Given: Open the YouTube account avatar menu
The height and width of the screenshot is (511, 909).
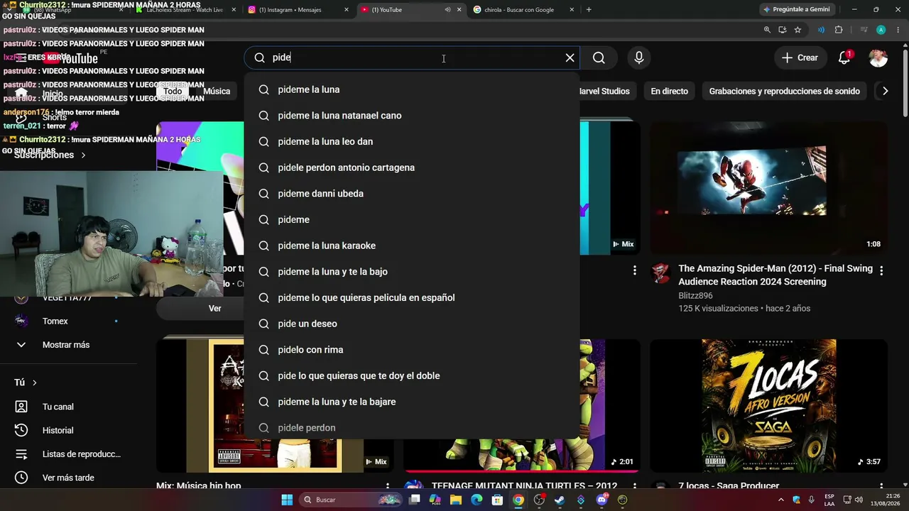Looking at the screenshot, I should pos(878,57).
